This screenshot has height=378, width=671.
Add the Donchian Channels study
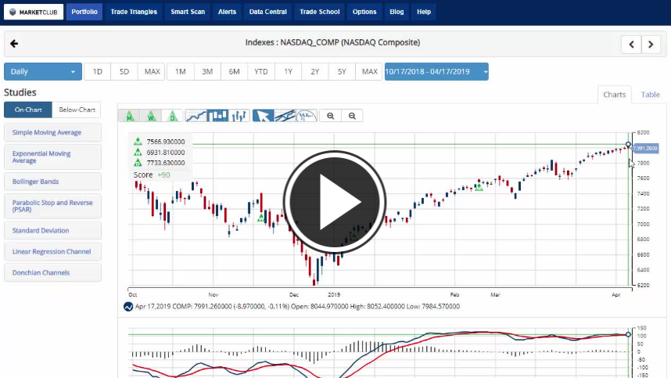(x=52, y=272)
